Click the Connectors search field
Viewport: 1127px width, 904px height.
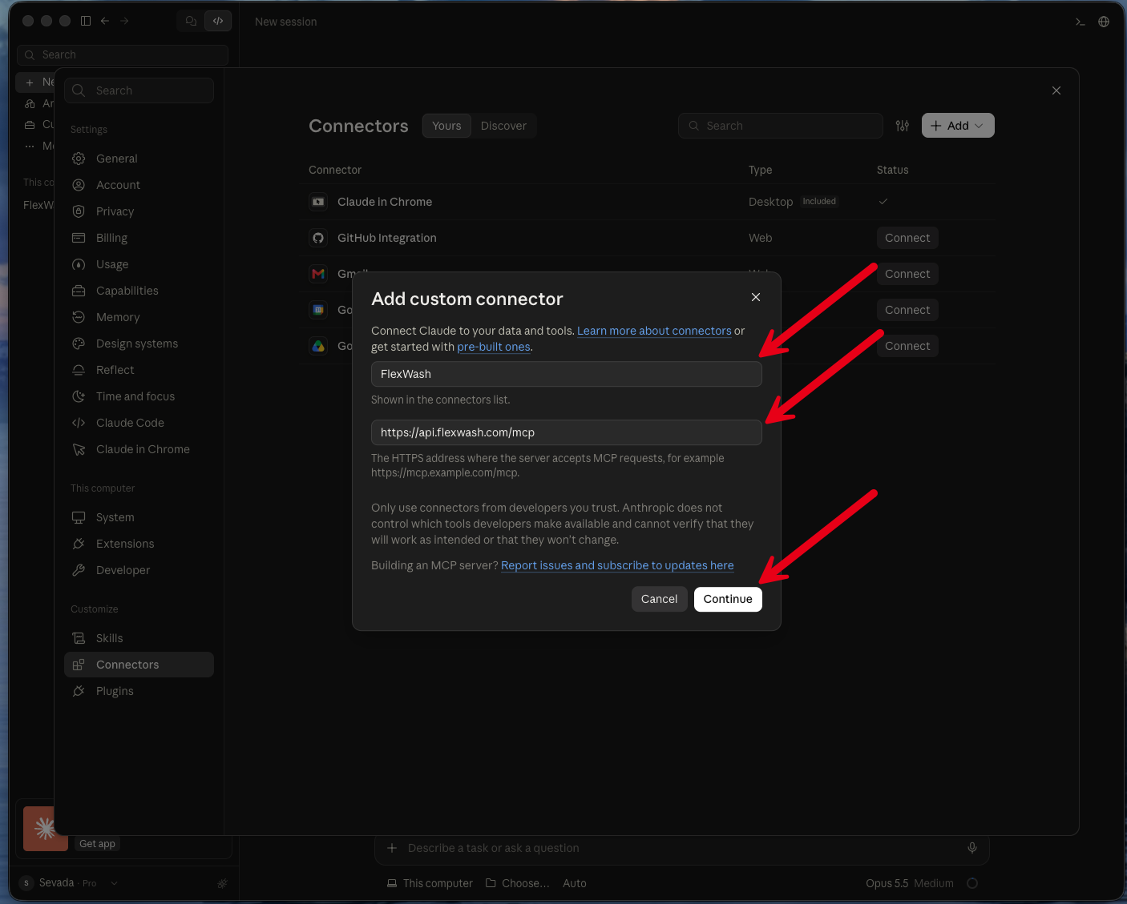point(781,126)
